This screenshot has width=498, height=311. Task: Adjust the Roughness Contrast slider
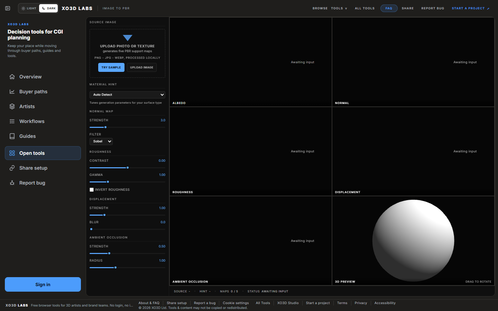click(x=127, y=168)
